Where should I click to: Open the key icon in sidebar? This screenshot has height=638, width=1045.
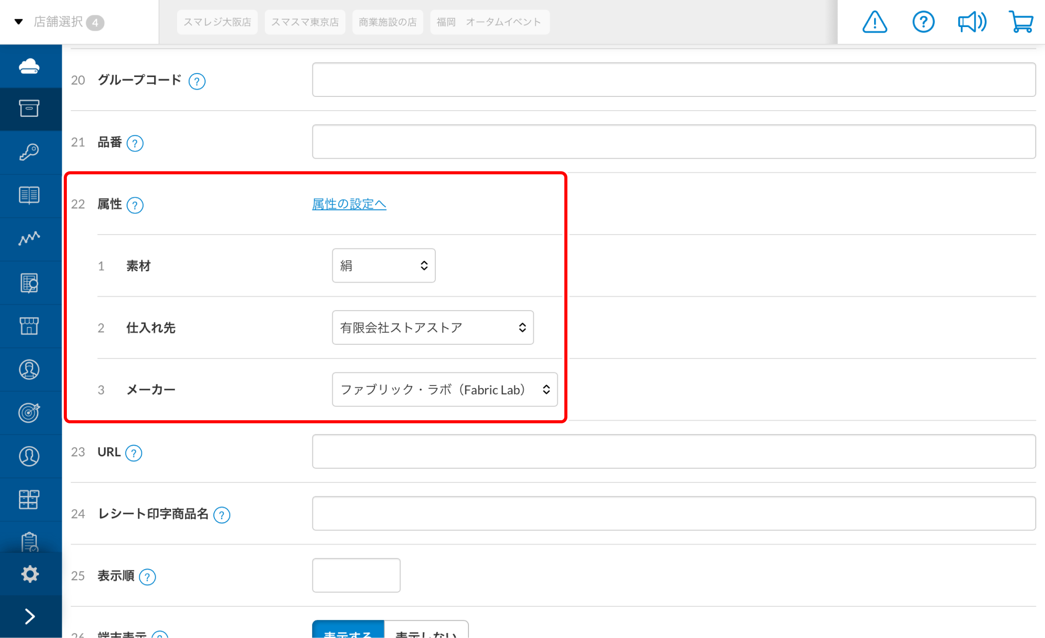click(x=30, y=152)
